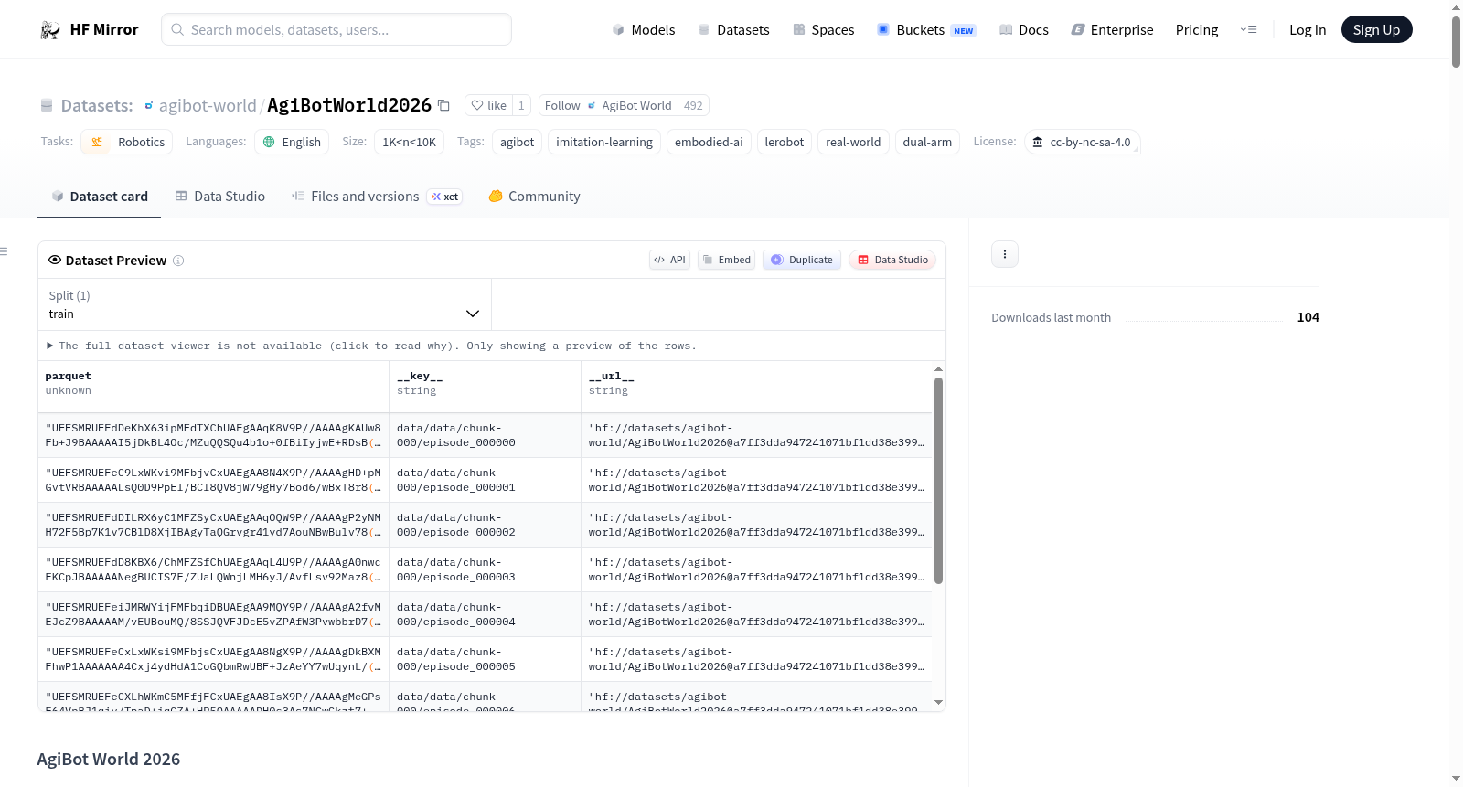Click the Embed button

tap(727, 260)
